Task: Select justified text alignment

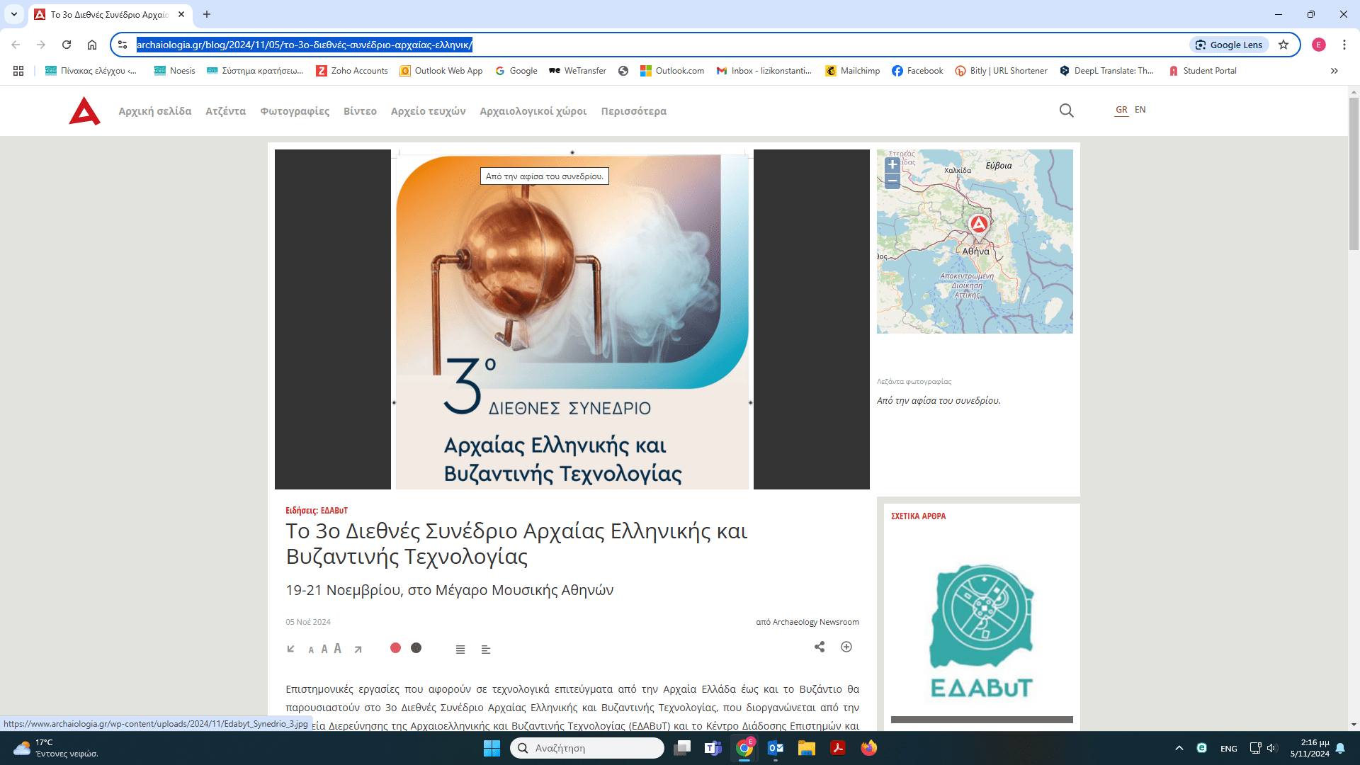Action: coord(460,650)
